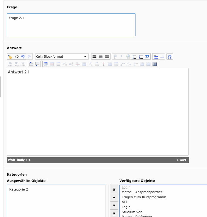This screenshot has height=217, width=207.
Task: Select Kategorie 2 in selected objects
Action: 19,189
